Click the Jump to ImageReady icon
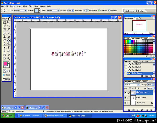 7,79
